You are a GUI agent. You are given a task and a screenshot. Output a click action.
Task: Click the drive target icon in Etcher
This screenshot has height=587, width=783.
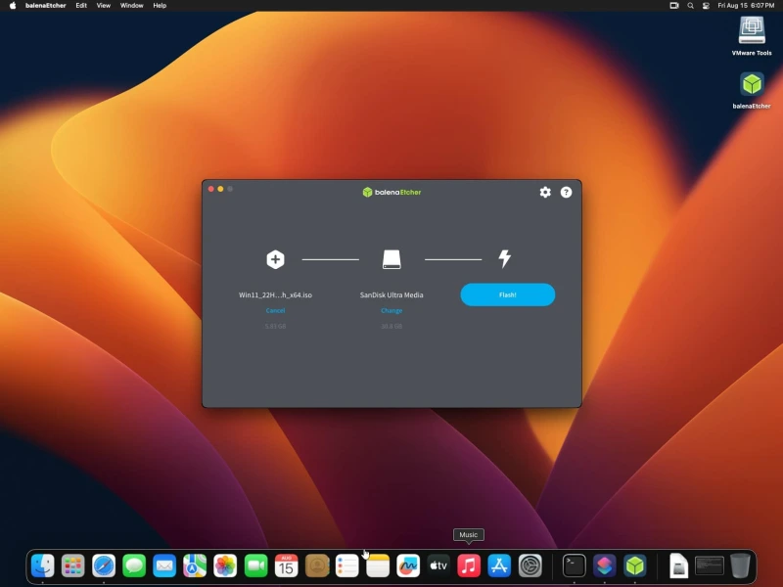coord(391,259)
